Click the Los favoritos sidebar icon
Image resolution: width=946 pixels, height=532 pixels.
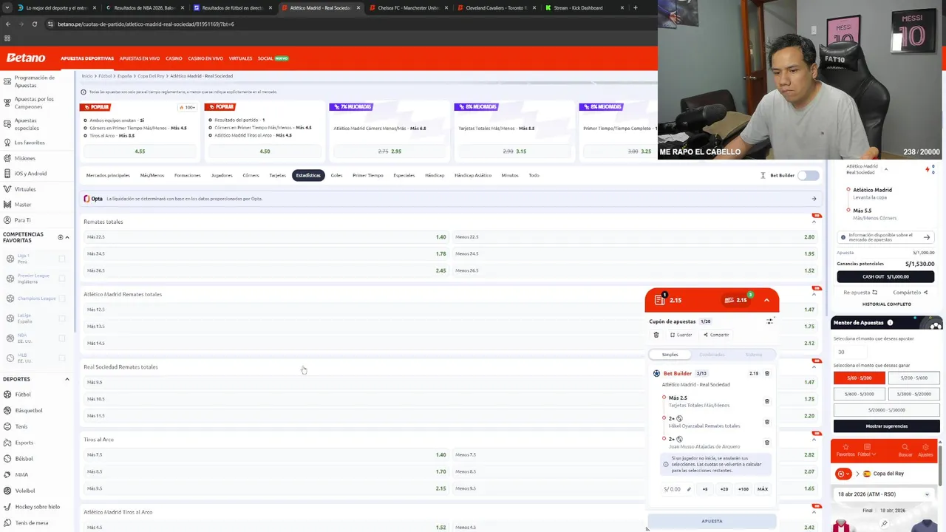coord(7,143)
